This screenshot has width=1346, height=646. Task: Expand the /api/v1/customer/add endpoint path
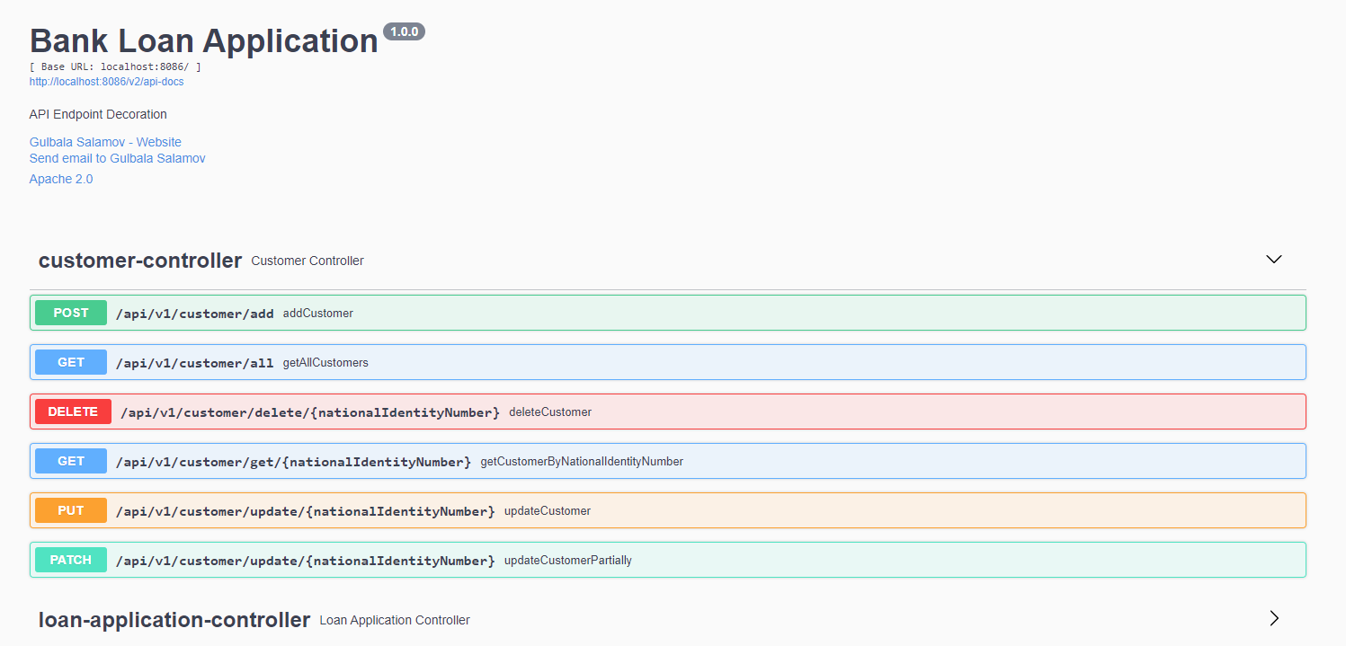[195, 314]
